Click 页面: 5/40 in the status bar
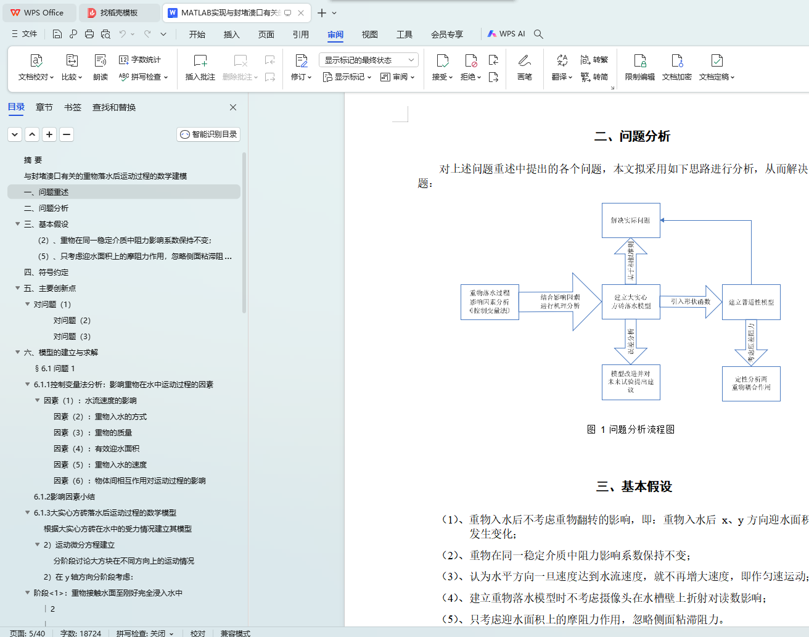The height and width of the screenshot is (637, 809). point(27,633)
